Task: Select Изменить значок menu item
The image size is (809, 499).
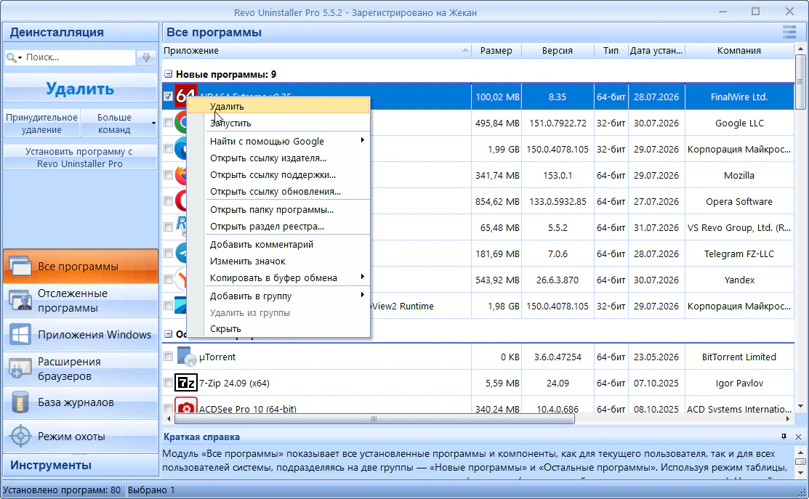Action: click(278, 261)
